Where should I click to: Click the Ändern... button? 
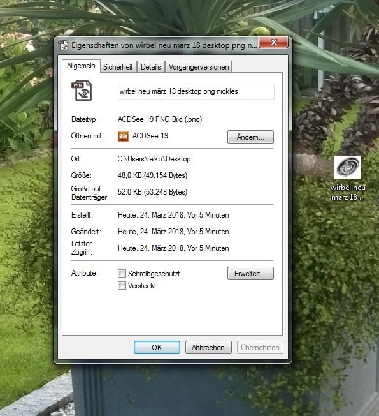click(x=250, y=137)
